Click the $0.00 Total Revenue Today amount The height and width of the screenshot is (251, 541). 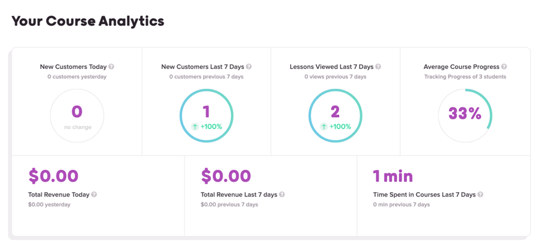coord(53,175)
